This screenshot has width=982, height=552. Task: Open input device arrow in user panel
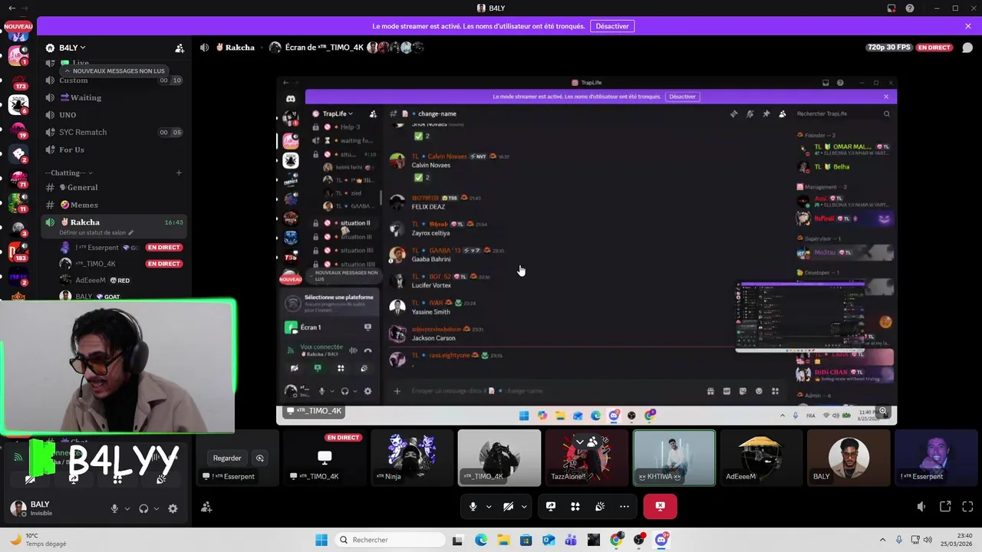(127, 508)
